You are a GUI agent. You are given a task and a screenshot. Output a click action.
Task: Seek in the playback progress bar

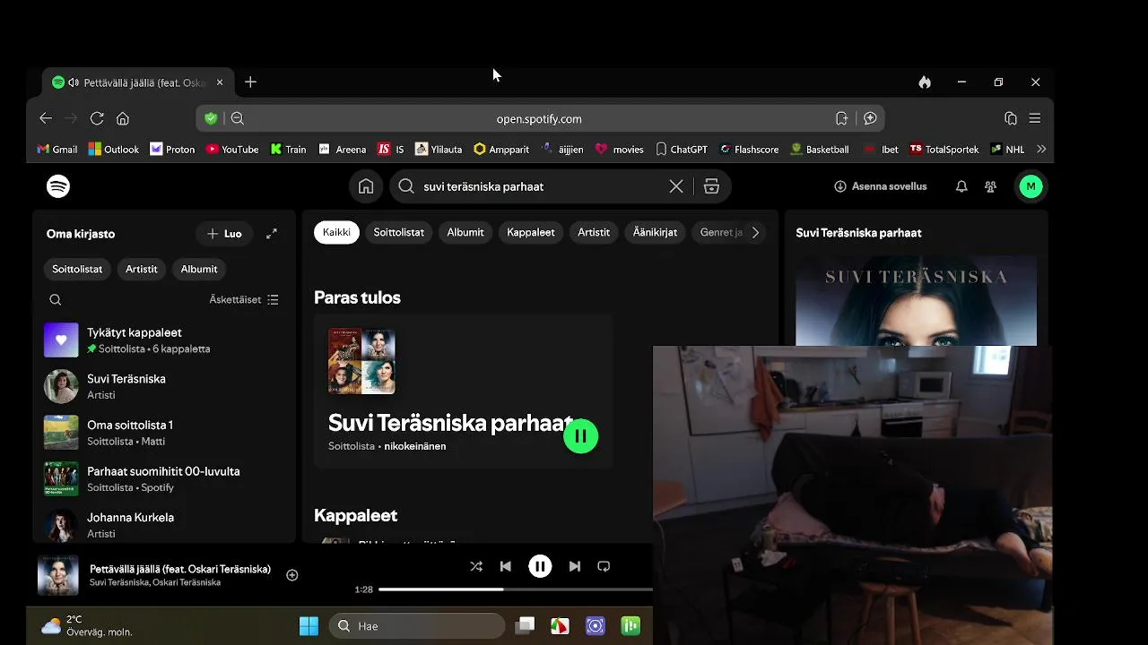515,589
